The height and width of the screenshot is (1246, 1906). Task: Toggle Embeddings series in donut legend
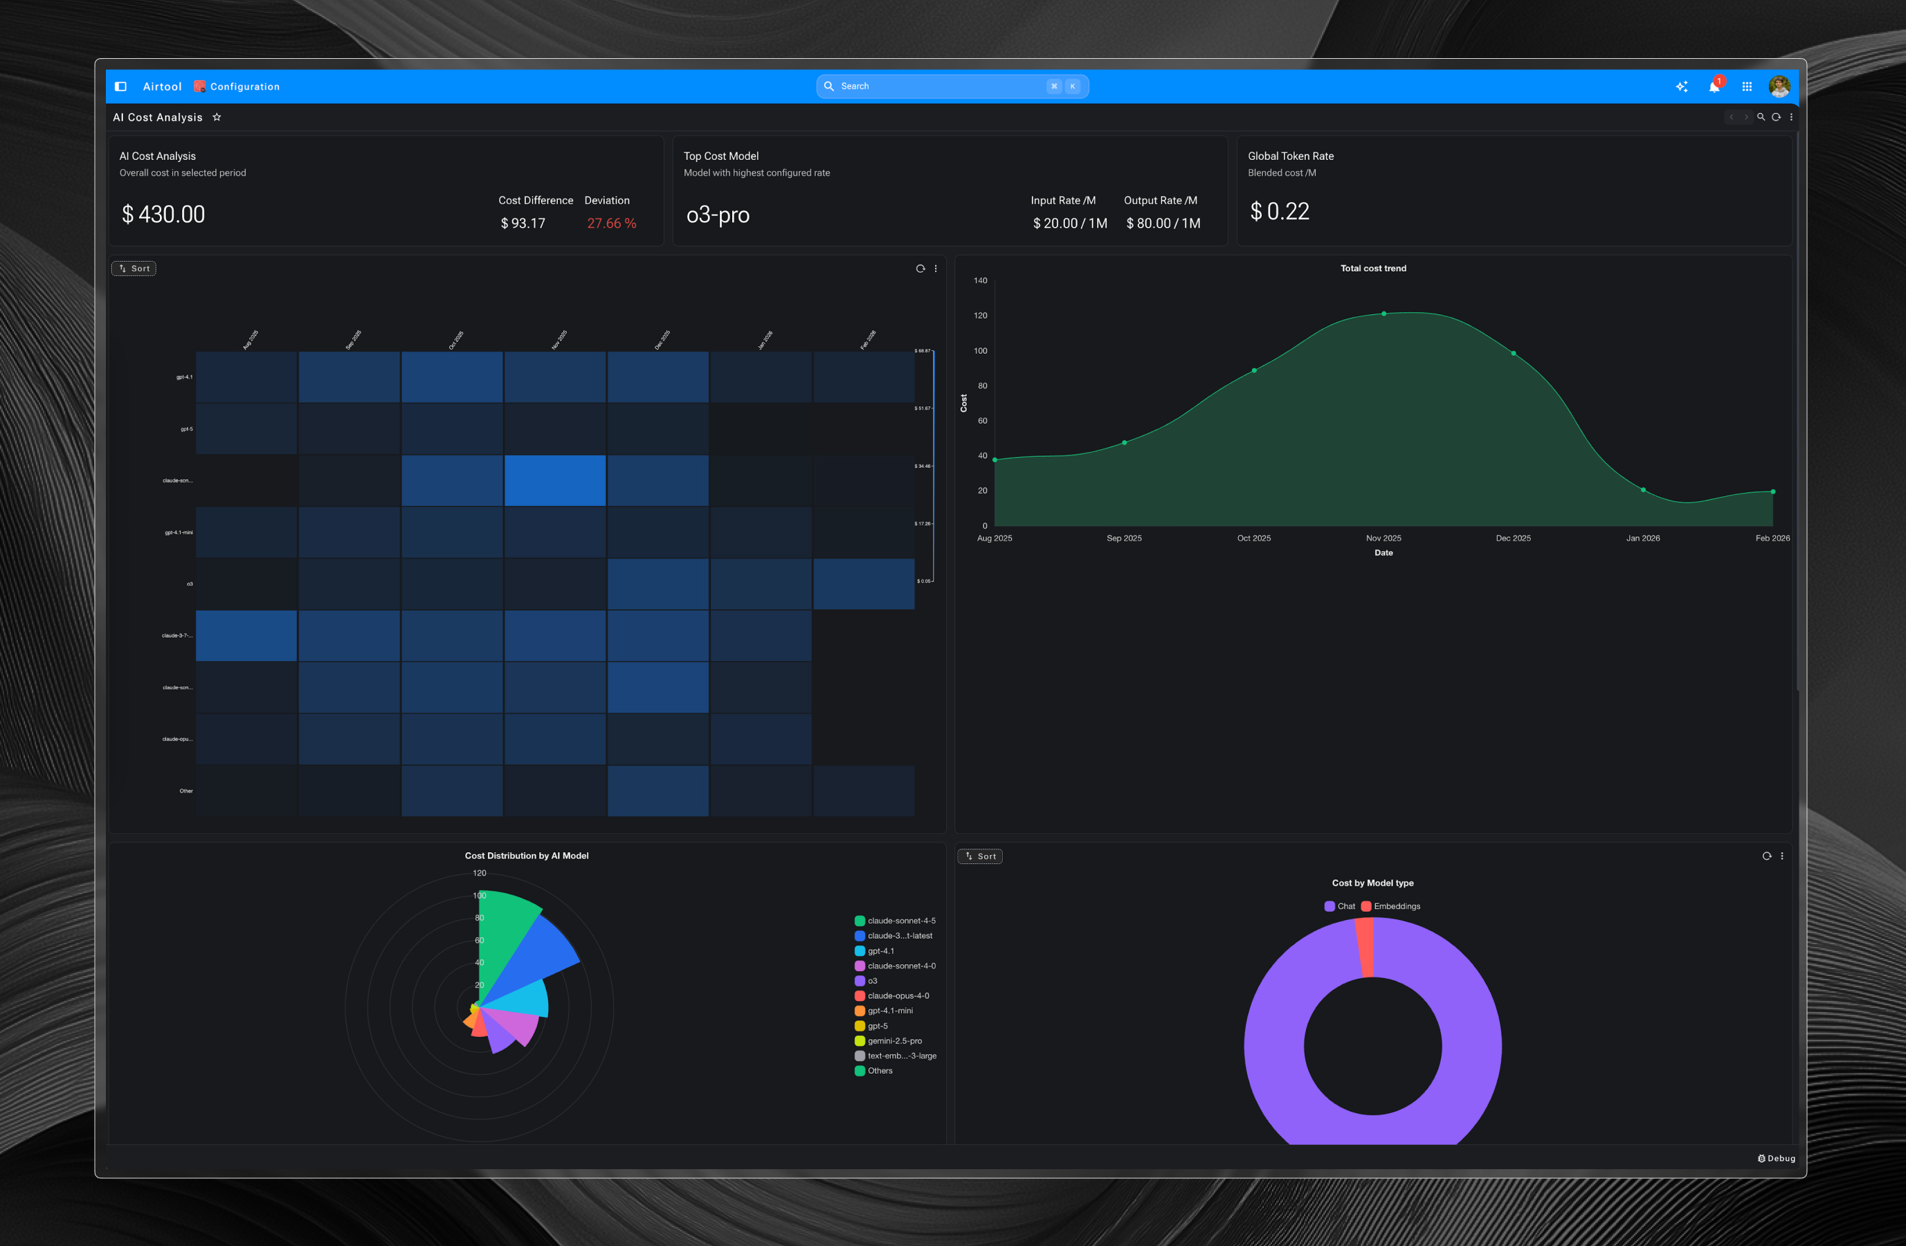click(1390, 907)
